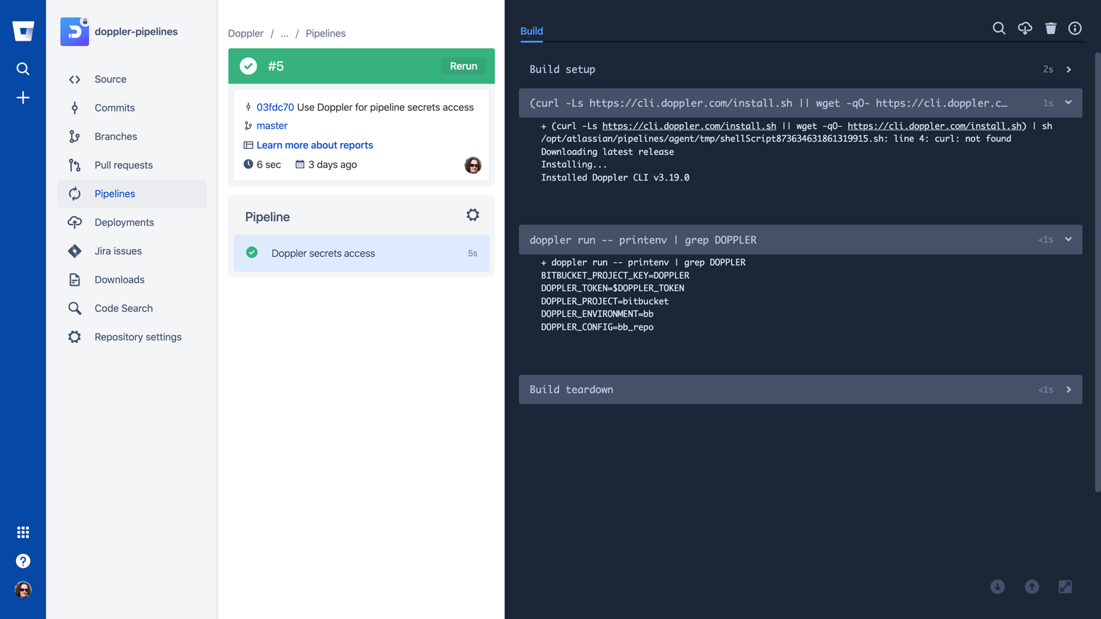Open the app switcher grid icon
This screenshot has width=1101, height=619.
(x=23, y=532)
